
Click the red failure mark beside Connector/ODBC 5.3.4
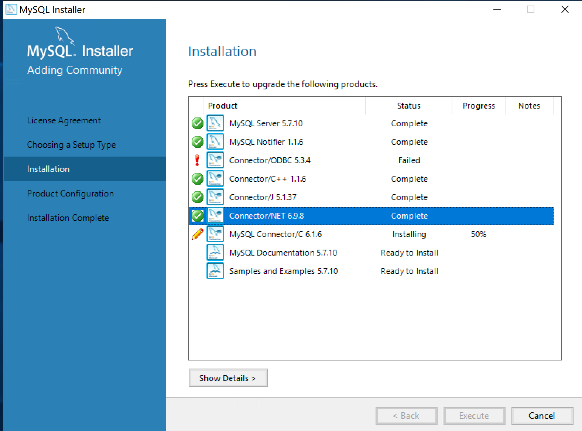(197, 160)
